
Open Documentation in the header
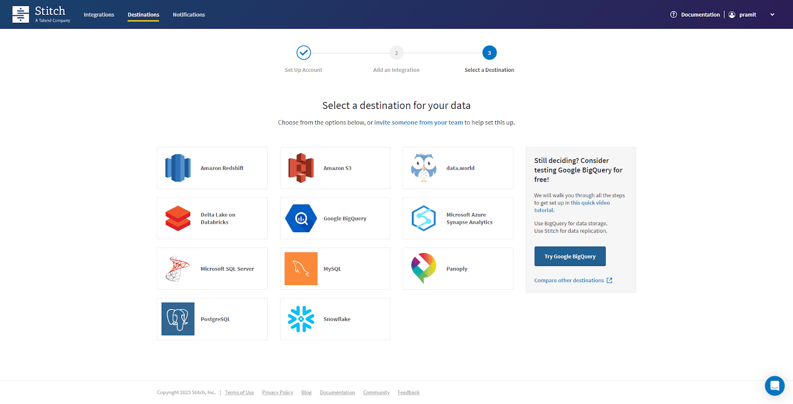point(700,15)
